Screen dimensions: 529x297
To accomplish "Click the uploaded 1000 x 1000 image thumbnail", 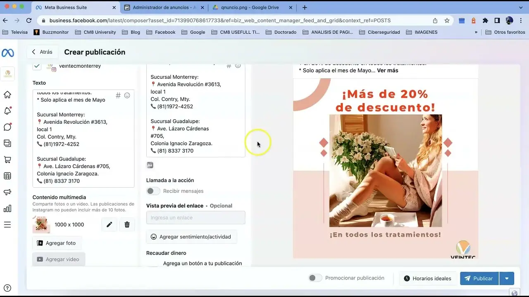I will 41,224.
